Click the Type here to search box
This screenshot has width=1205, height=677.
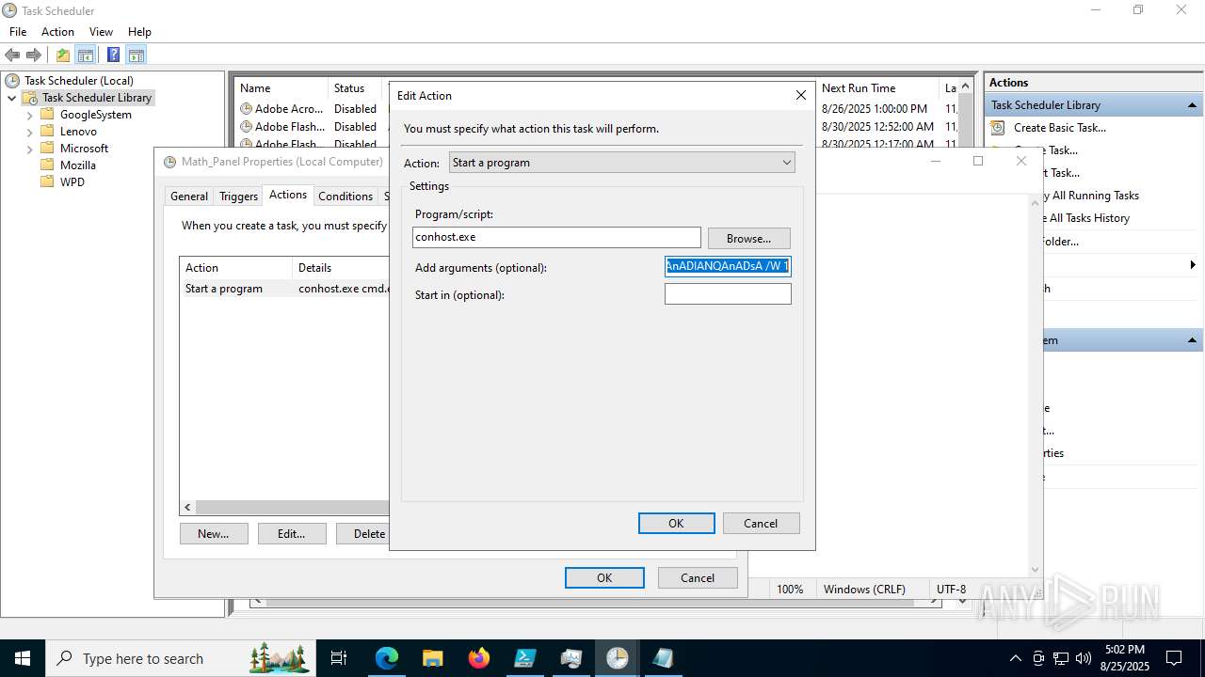tap(179, 658)
